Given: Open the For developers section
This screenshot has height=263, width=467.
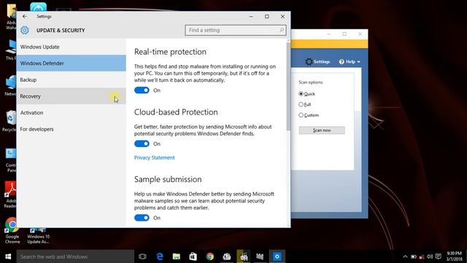Looking at the screenshot, I should (x=72, y=129).
